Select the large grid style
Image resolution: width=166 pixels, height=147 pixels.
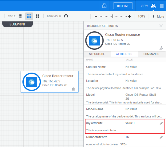coord(38,16)
